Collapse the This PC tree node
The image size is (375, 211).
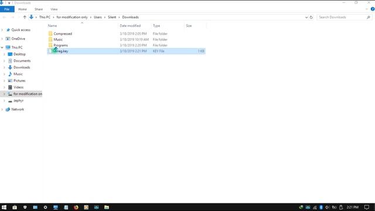point(2,47)
